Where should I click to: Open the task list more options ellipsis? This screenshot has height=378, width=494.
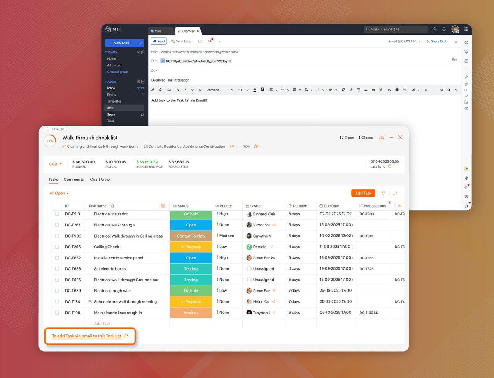[391, 138]
